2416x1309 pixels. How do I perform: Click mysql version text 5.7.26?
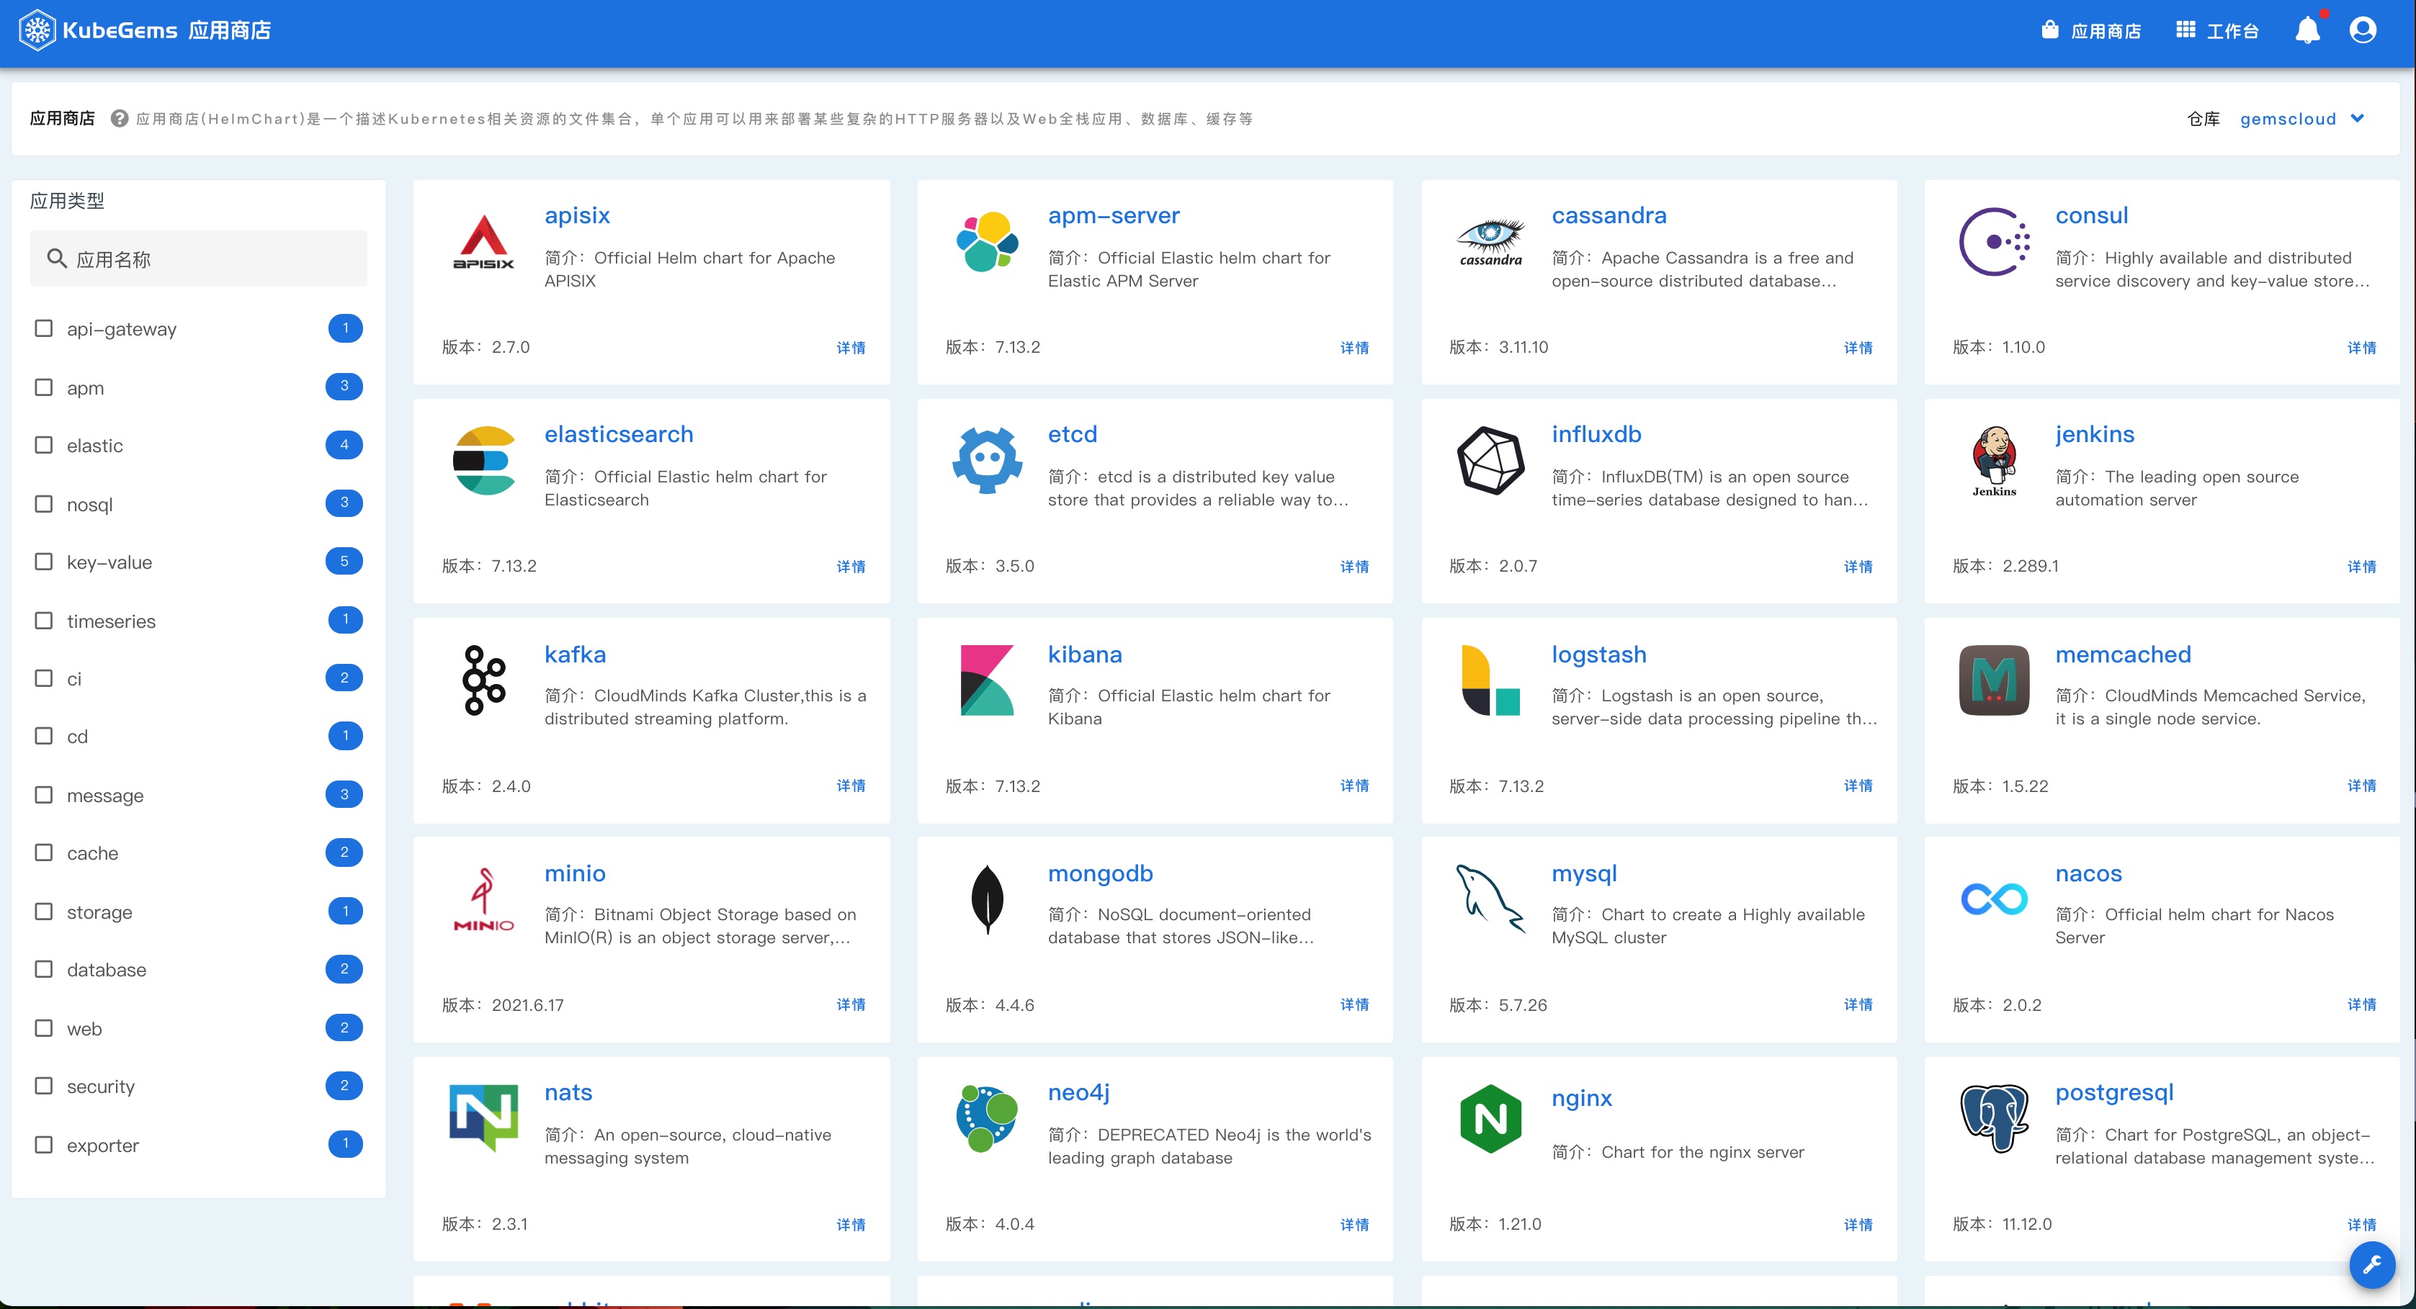[x=1523, y=1005]
